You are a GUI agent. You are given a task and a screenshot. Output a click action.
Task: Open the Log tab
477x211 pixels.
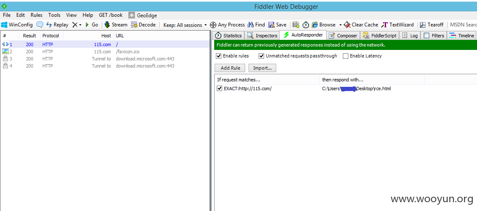coord(410,36)
